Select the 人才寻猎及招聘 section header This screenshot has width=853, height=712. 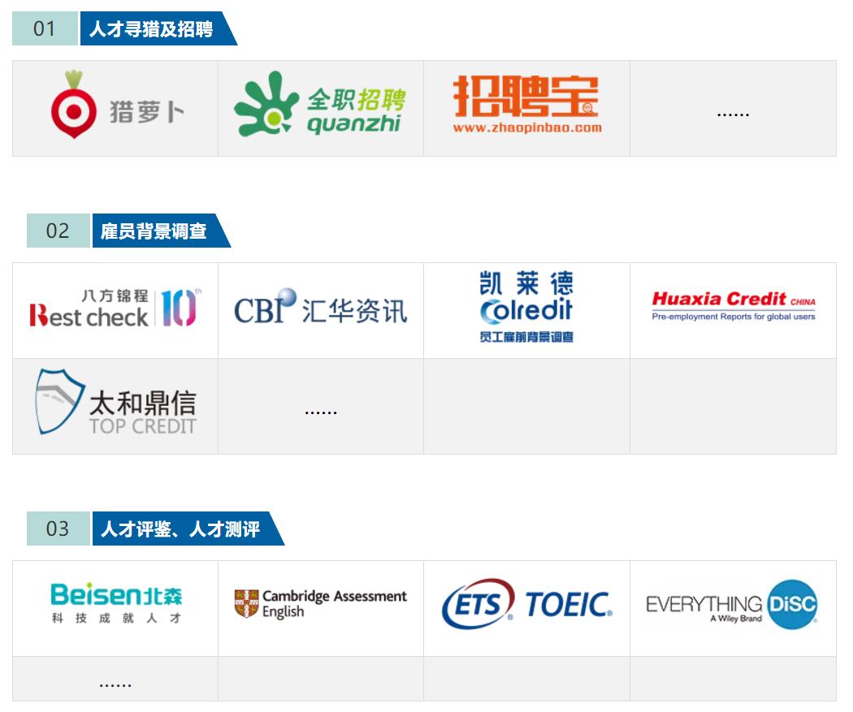pos(154,28)
